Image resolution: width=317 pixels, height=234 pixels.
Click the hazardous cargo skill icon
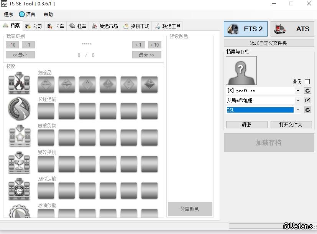tap(19, 83)
